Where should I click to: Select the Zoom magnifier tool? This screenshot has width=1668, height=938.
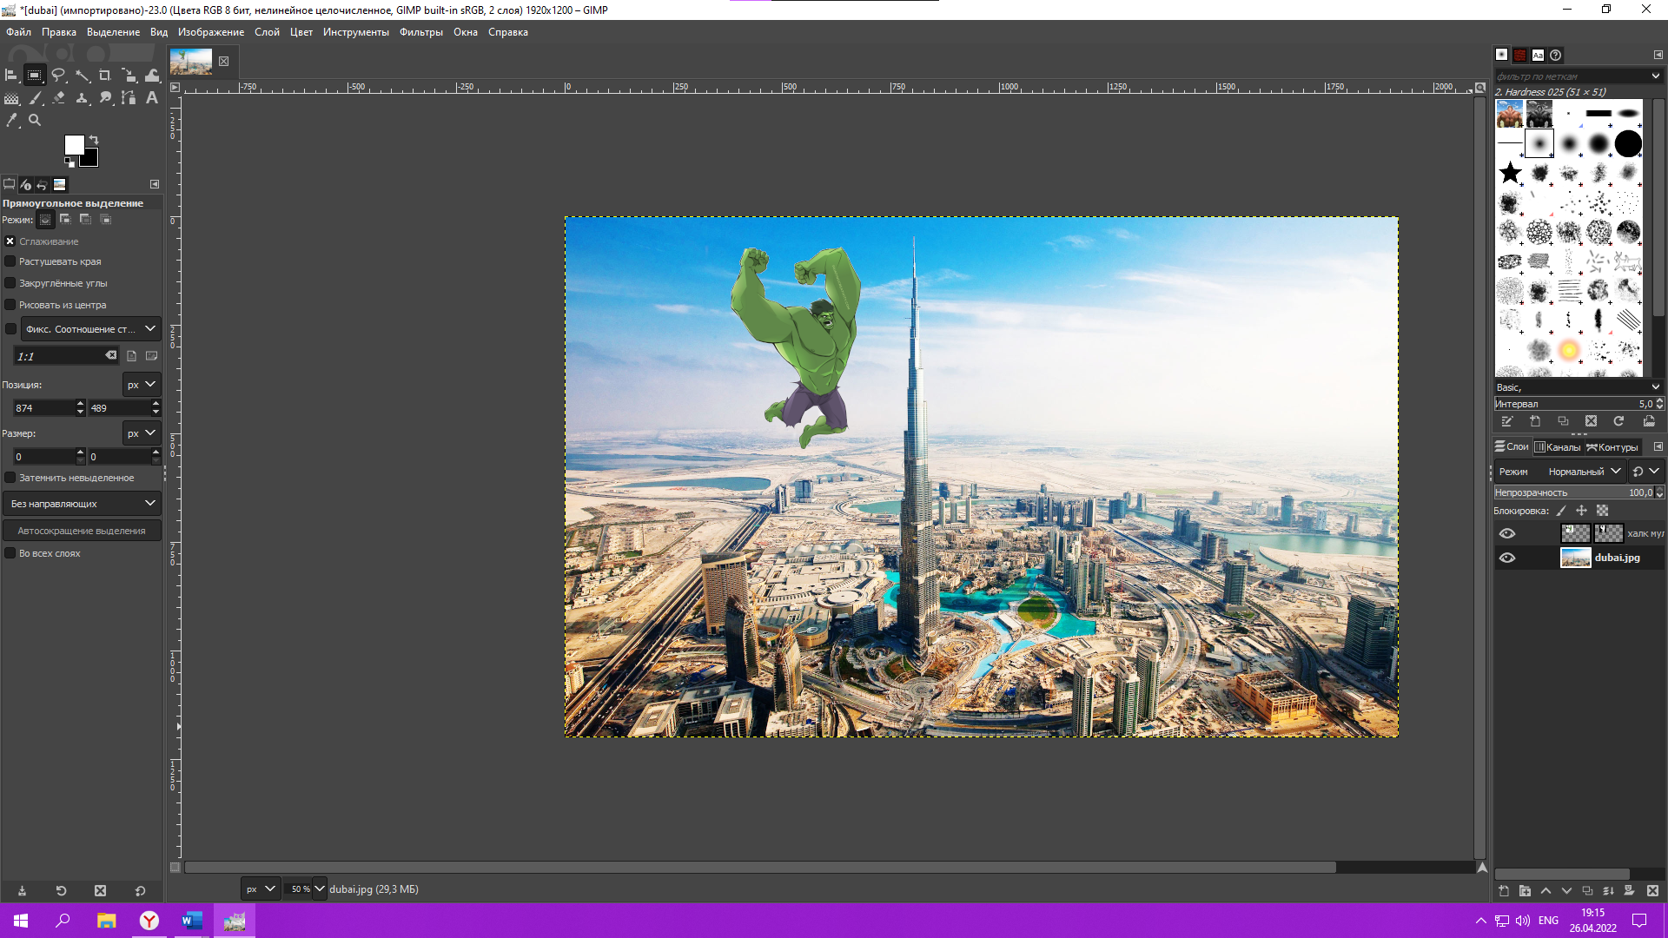pos(35,121)
